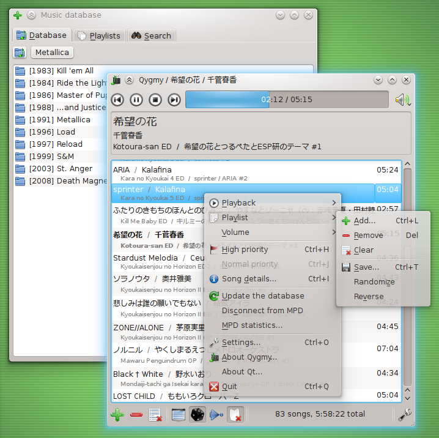
Task: Open [1986] Master of Puppets folder
Action: 61,95
